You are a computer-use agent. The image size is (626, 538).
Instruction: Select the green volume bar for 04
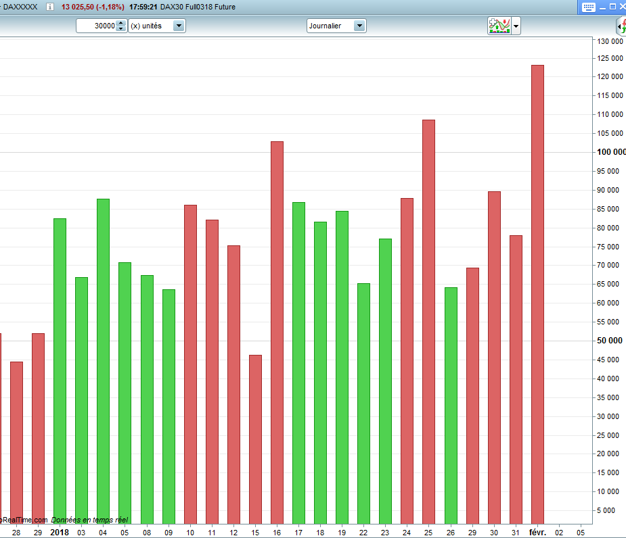tap(103, 362)
